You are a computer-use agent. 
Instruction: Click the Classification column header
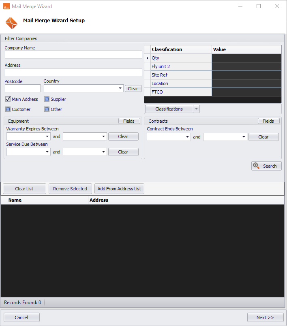pos(181,49)
